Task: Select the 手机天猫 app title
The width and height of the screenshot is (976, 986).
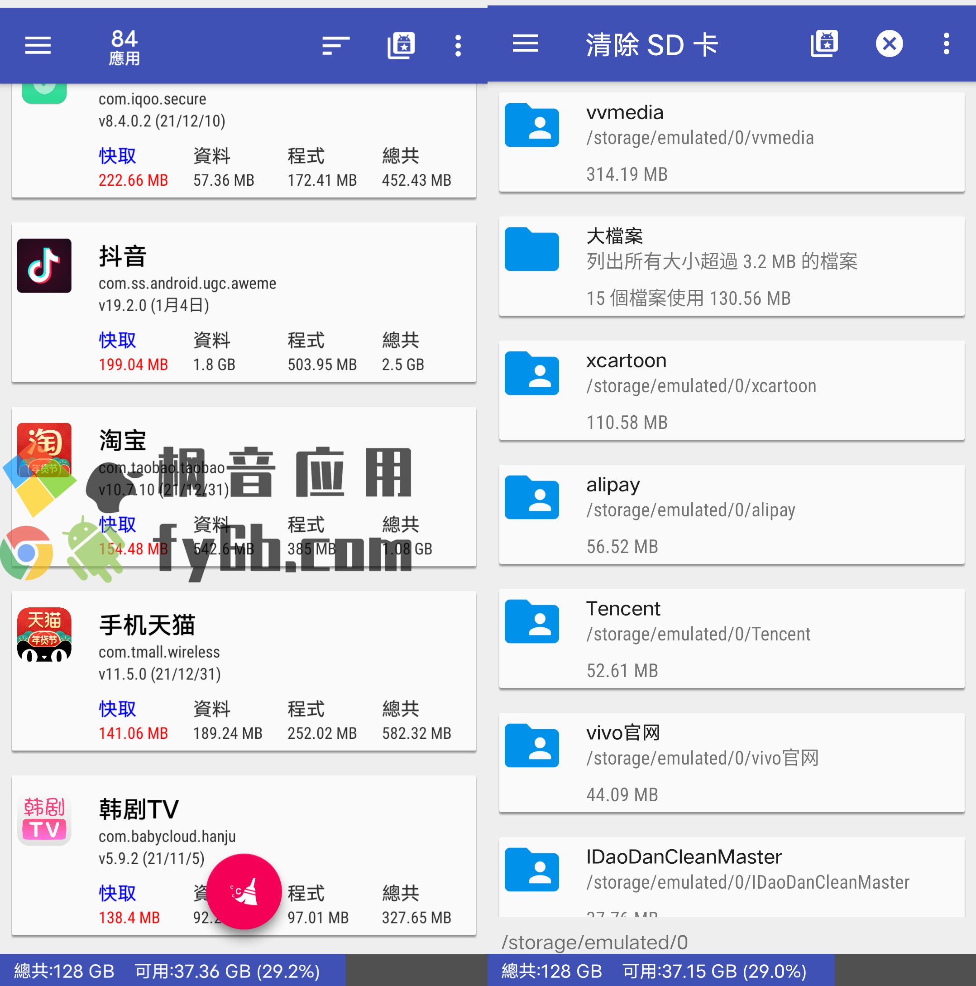Action: point(147,625)
